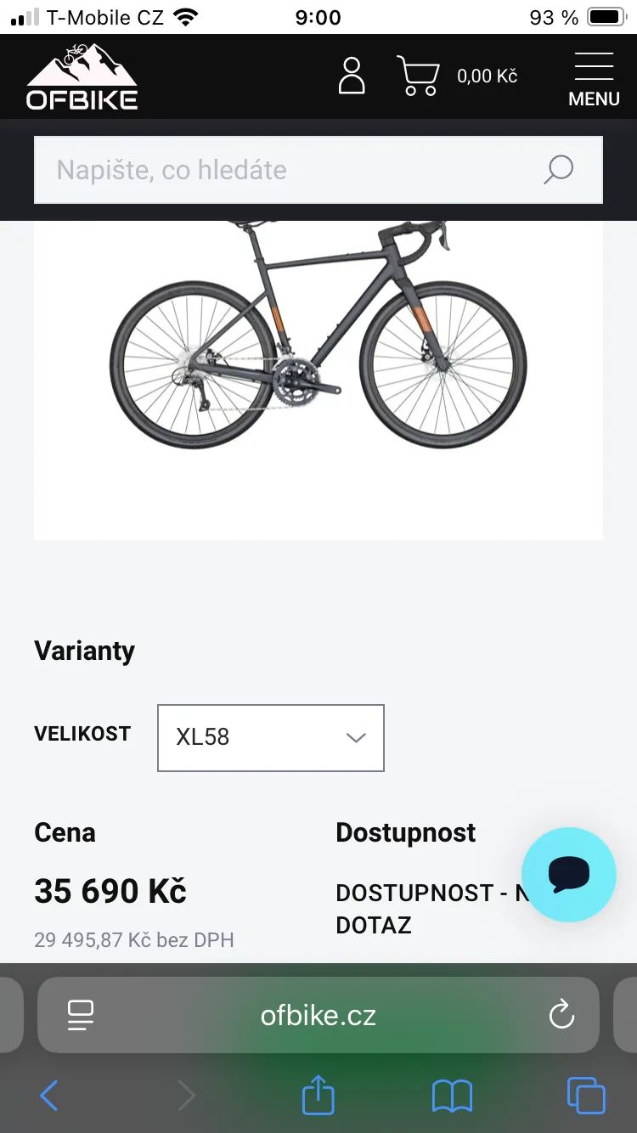Image resolution: width=637 pixels, height=1133 pixels.
Task: Click the search magnifier icon
Action: click(x=558, y=170)
